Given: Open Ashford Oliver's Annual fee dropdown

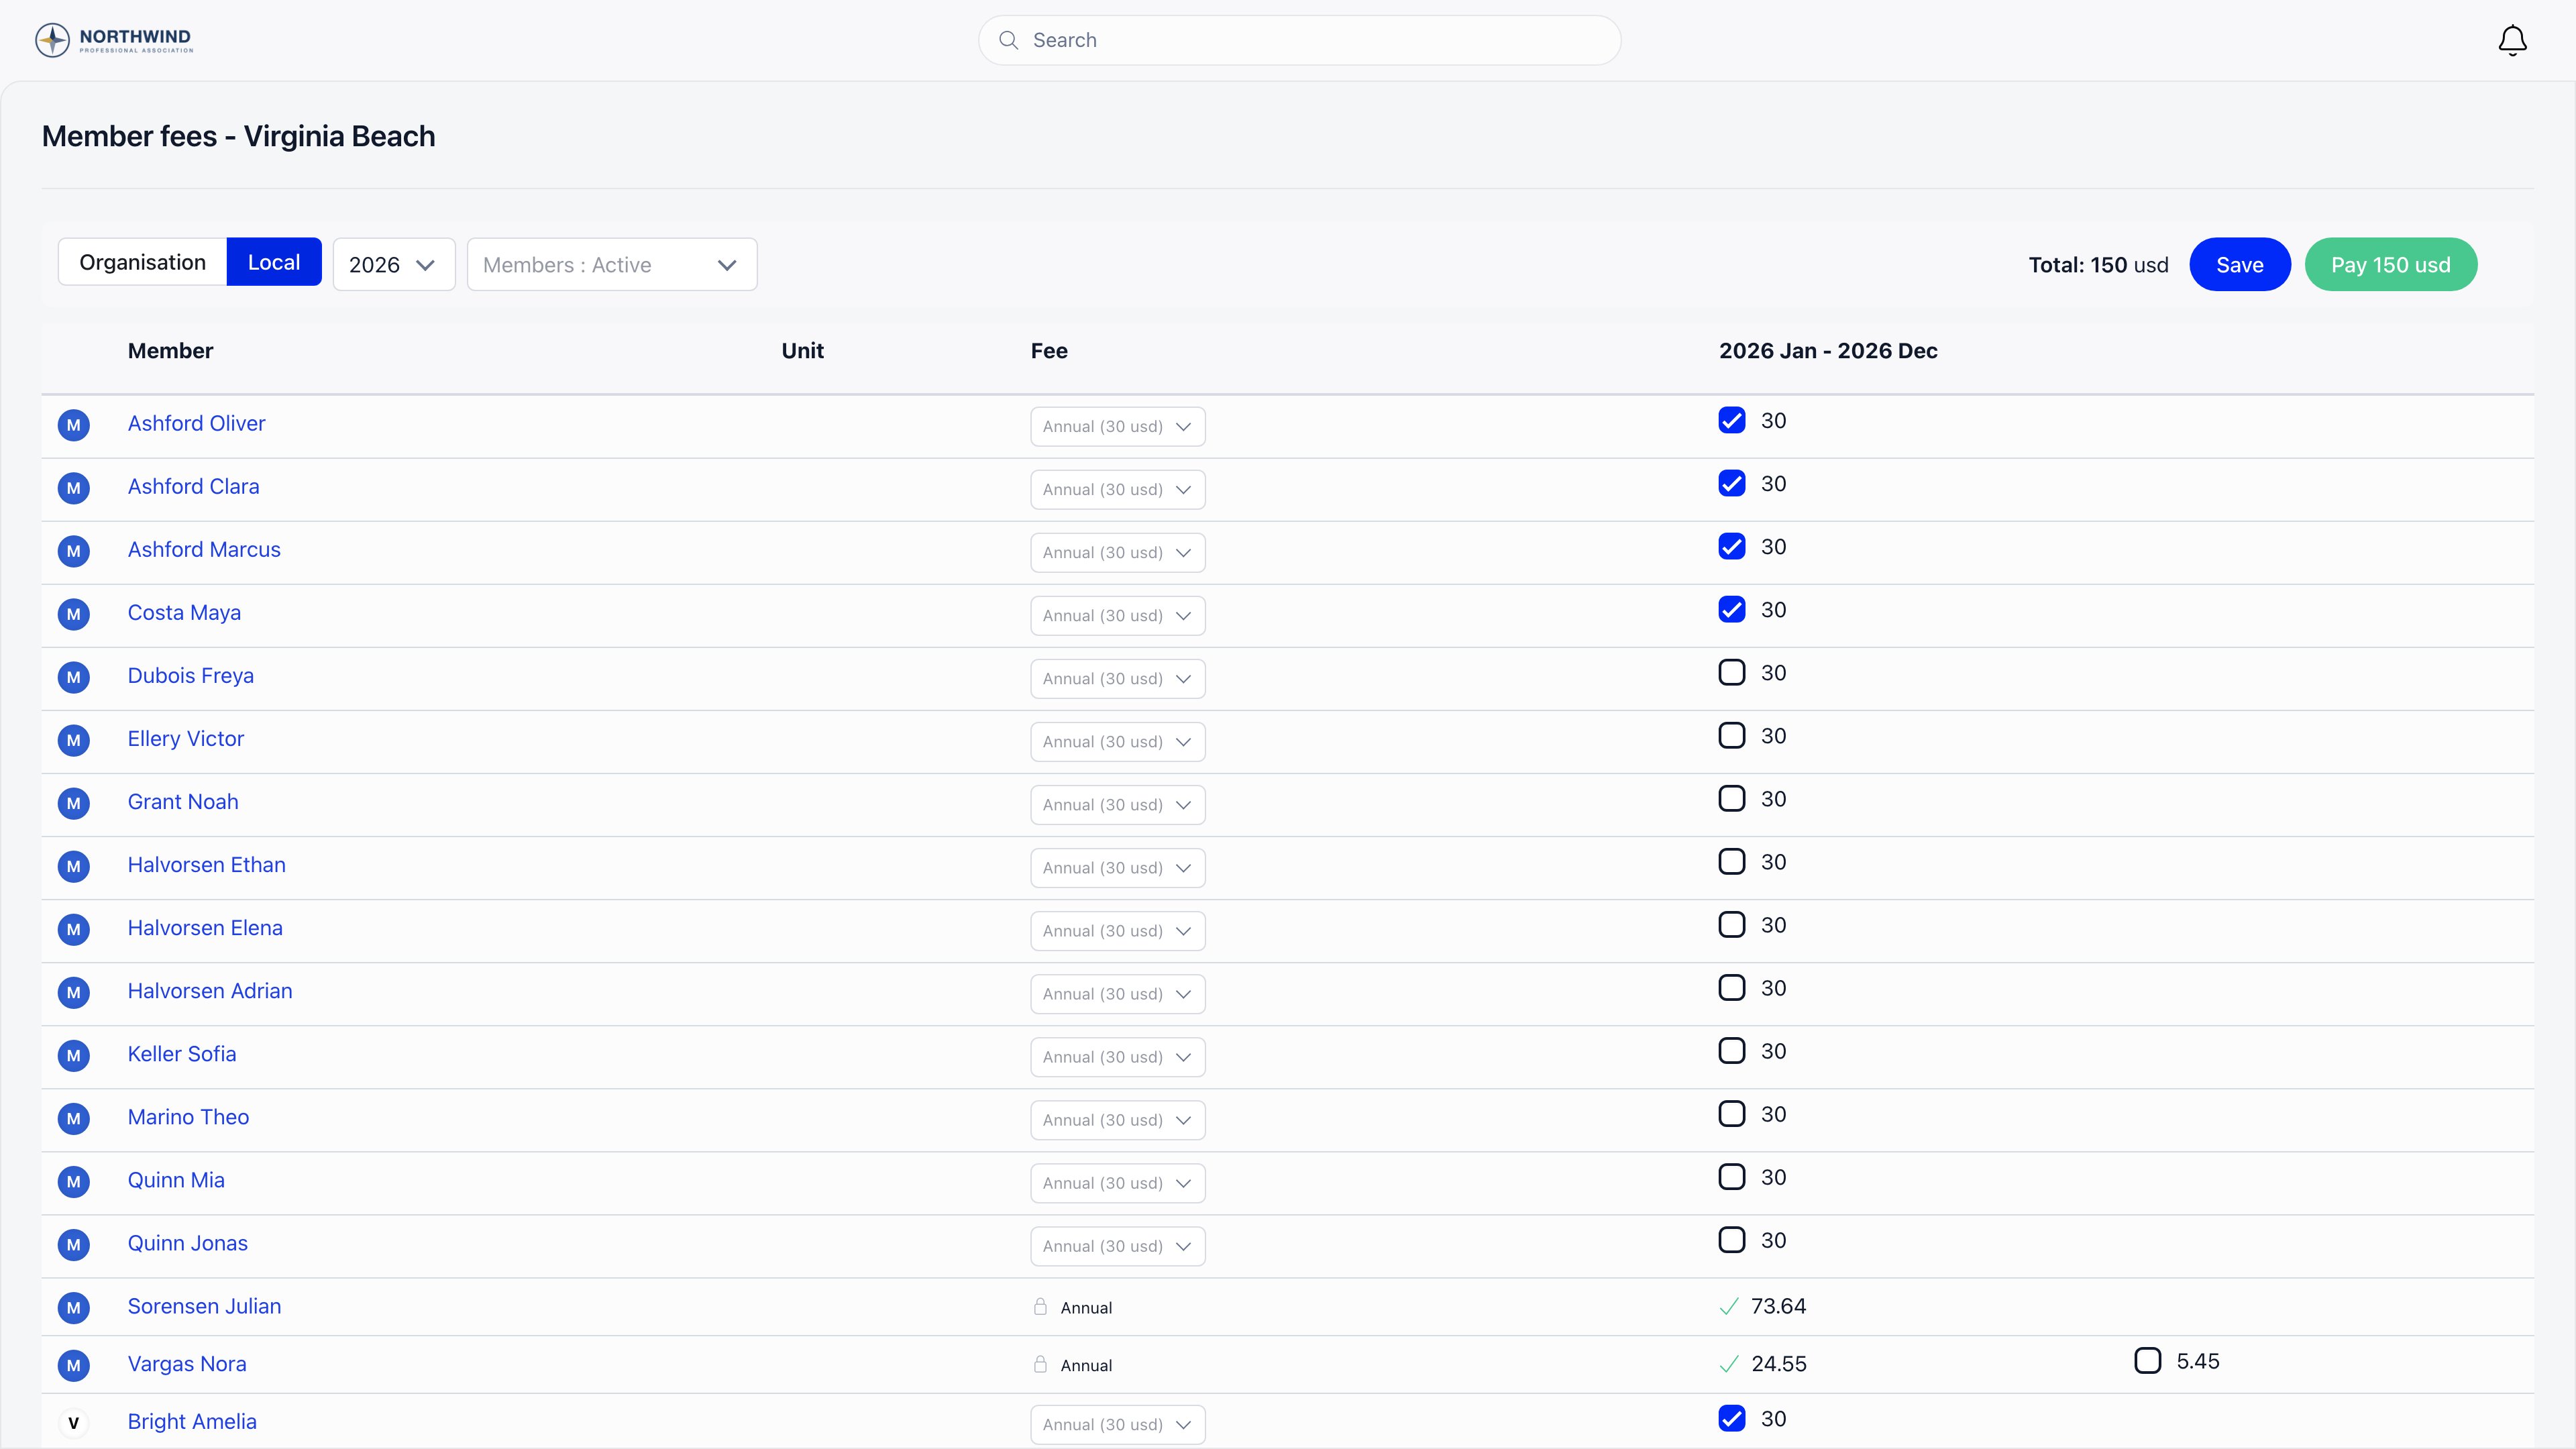Looking at the screenshot, I should [1118, 427].
